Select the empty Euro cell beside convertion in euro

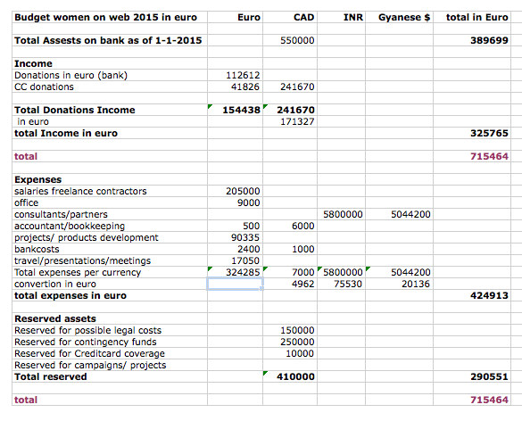[235, 284]
